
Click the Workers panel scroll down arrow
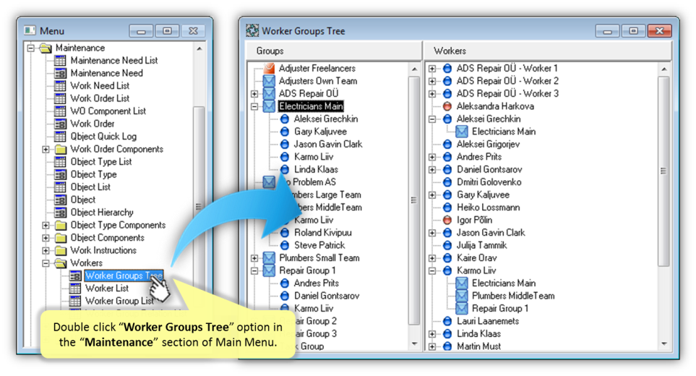coord(663,343)
